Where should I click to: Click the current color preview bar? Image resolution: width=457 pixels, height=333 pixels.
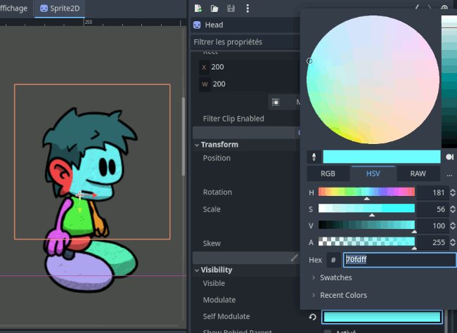382,157
